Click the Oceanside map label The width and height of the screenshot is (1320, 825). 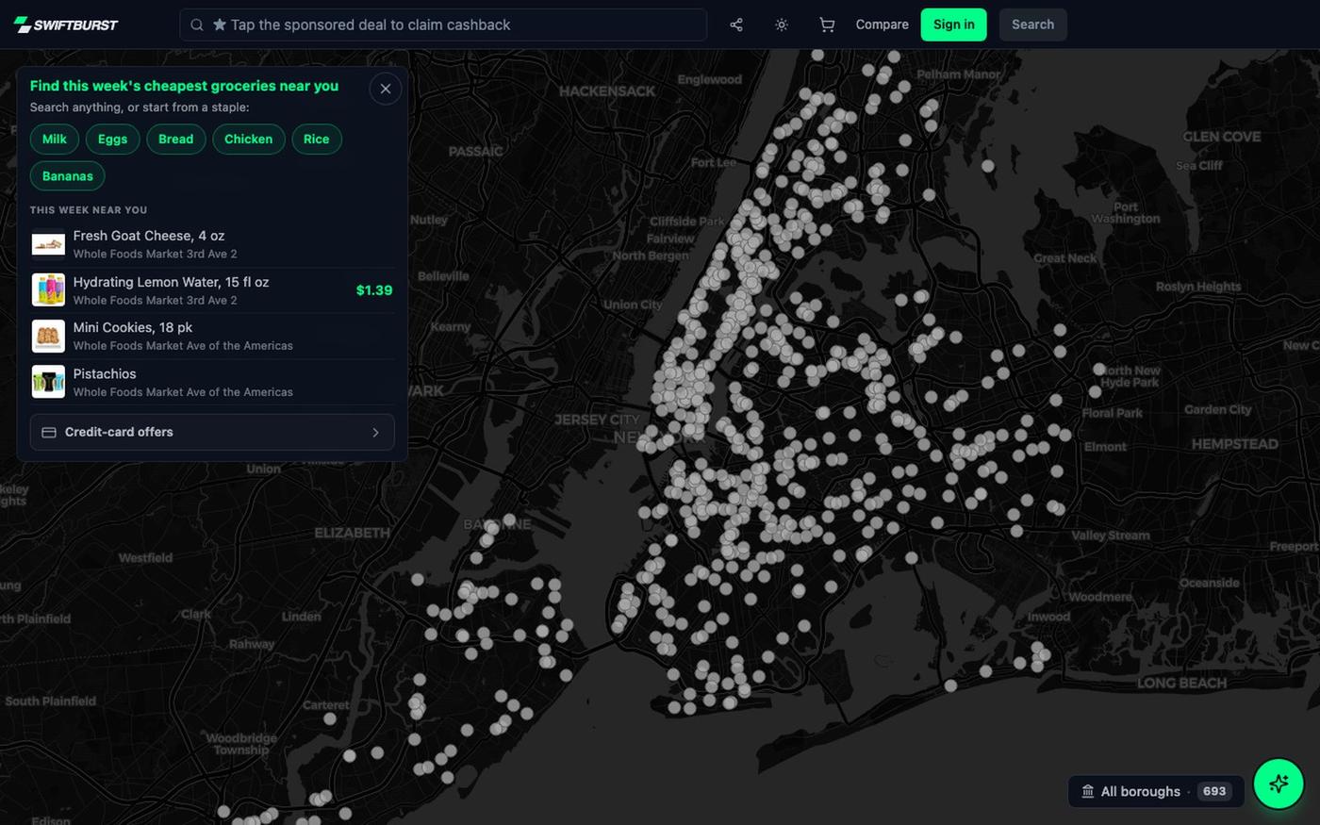1210,583
